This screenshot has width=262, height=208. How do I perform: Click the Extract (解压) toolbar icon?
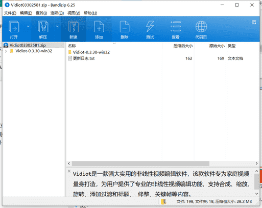43,27
